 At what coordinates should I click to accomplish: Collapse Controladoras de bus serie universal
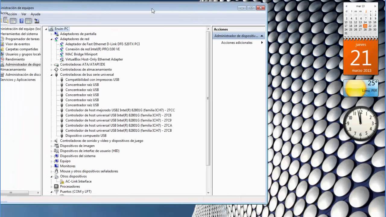[52, 75]
